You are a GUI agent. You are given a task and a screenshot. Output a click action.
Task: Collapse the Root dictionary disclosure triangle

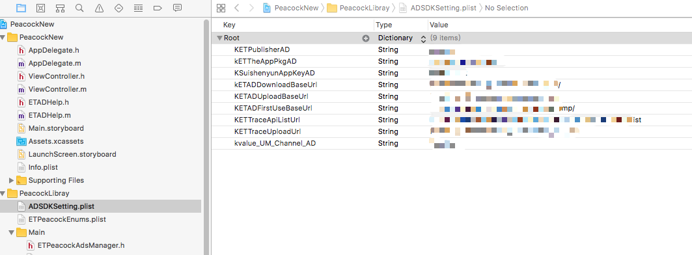pyautogui.click(x=219, y=38)
